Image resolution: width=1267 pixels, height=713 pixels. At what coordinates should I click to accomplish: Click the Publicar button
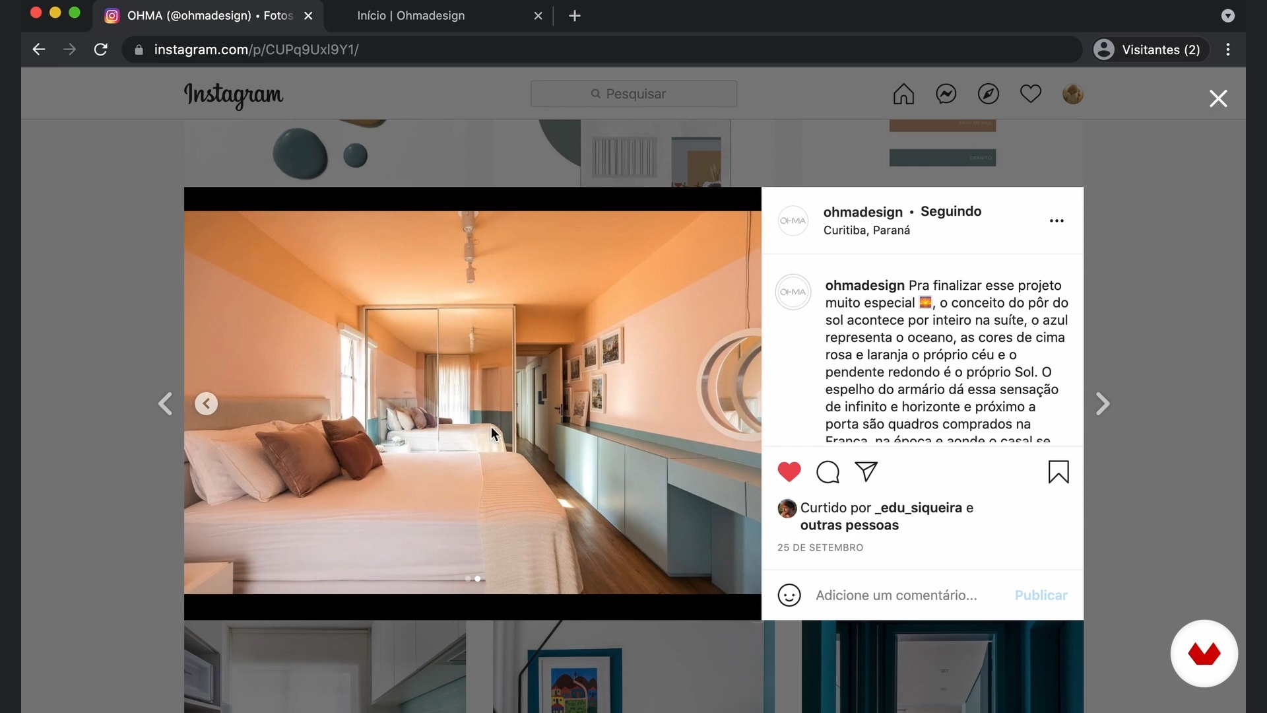point(1041,595)
